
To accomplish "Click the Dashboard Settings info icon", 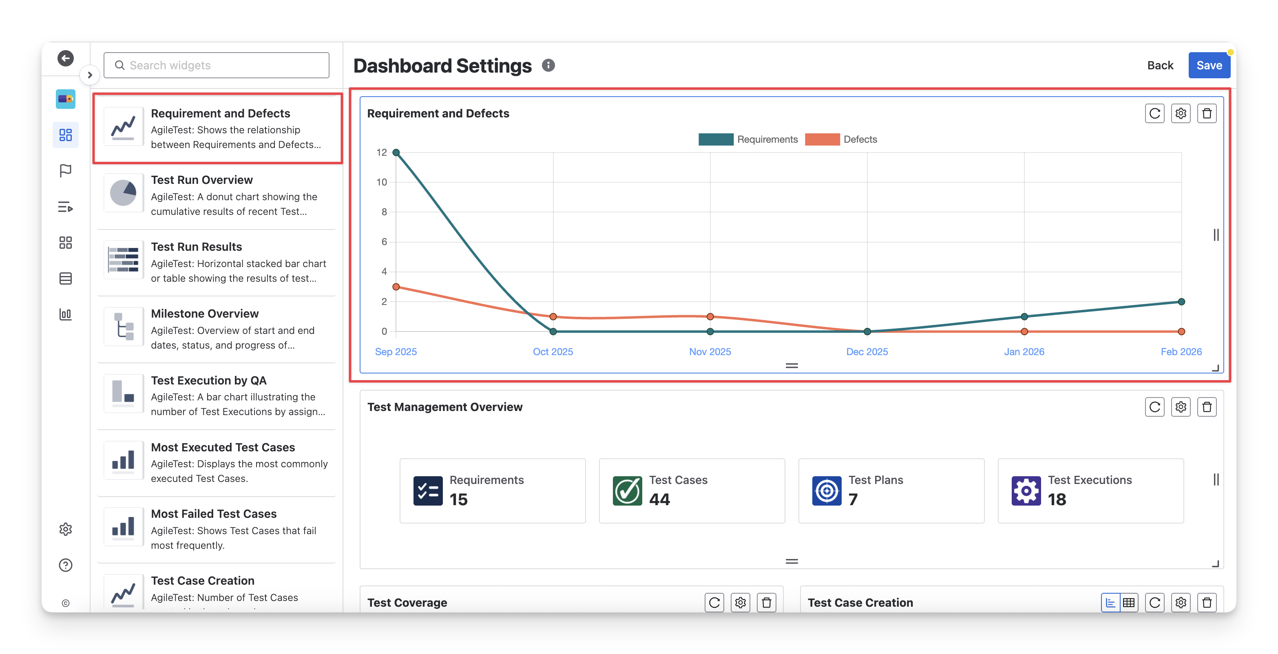I will click(548, 66).
